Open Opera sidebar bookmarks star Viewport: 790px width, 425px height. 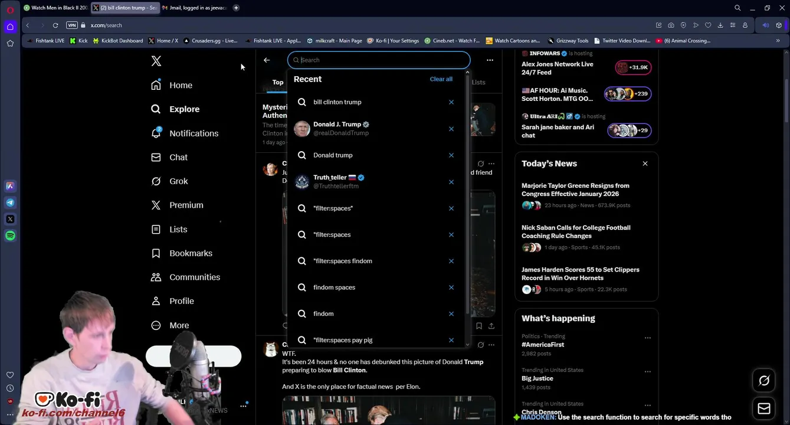click(x=10, y=43)
